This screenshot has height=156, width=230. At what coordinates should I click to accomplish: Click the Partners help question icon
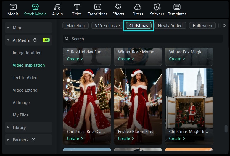33,140
